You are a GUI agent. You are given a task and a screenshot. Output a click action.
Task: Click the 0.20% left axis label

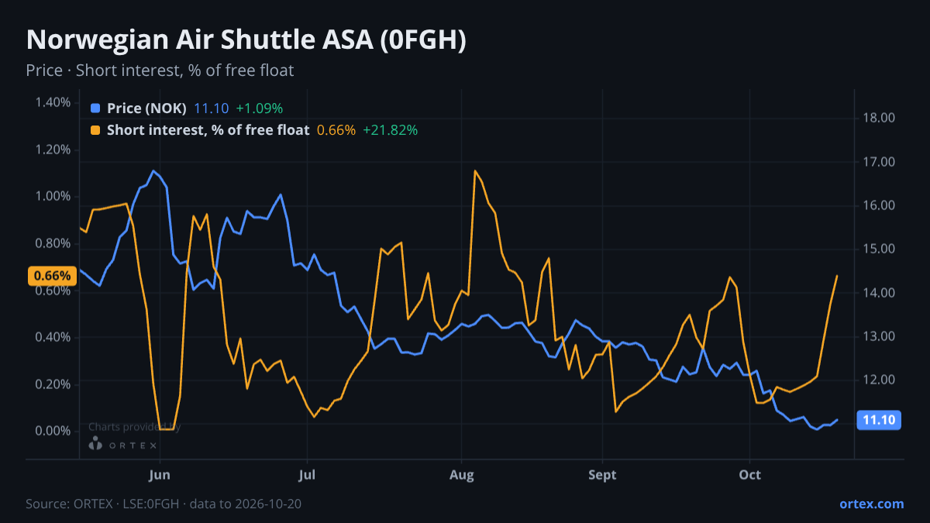coord(53,384)
